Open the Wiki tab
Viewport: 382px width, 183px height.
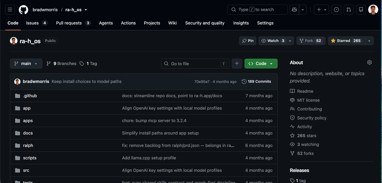[172, 23]
